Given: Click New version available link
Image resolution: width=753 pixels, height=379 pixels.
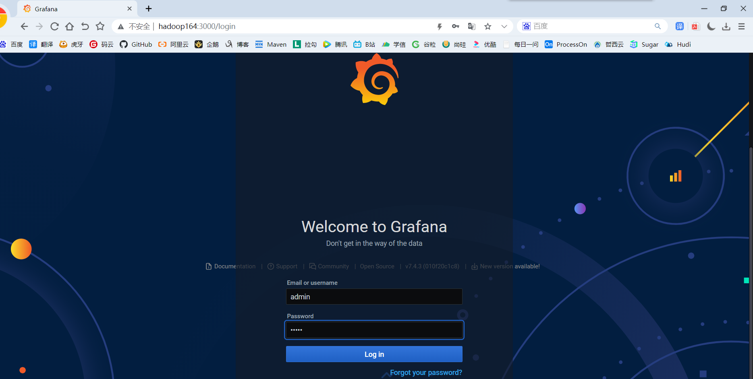Looking at the screenshot, I should 506,266.
